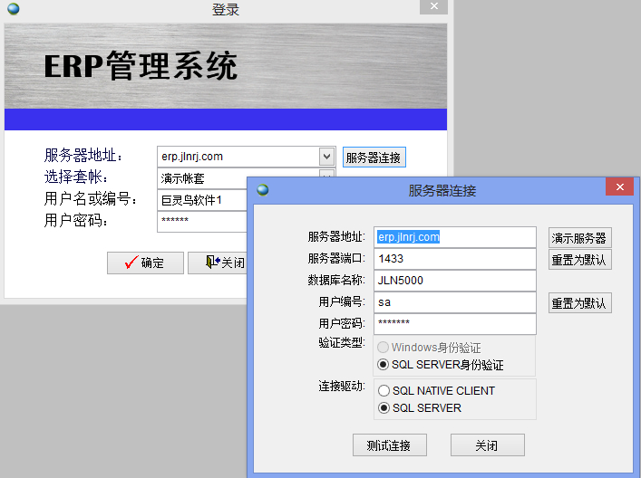
Task: Click the globe icon in the 登录 title bar
Action: (13, 10)
